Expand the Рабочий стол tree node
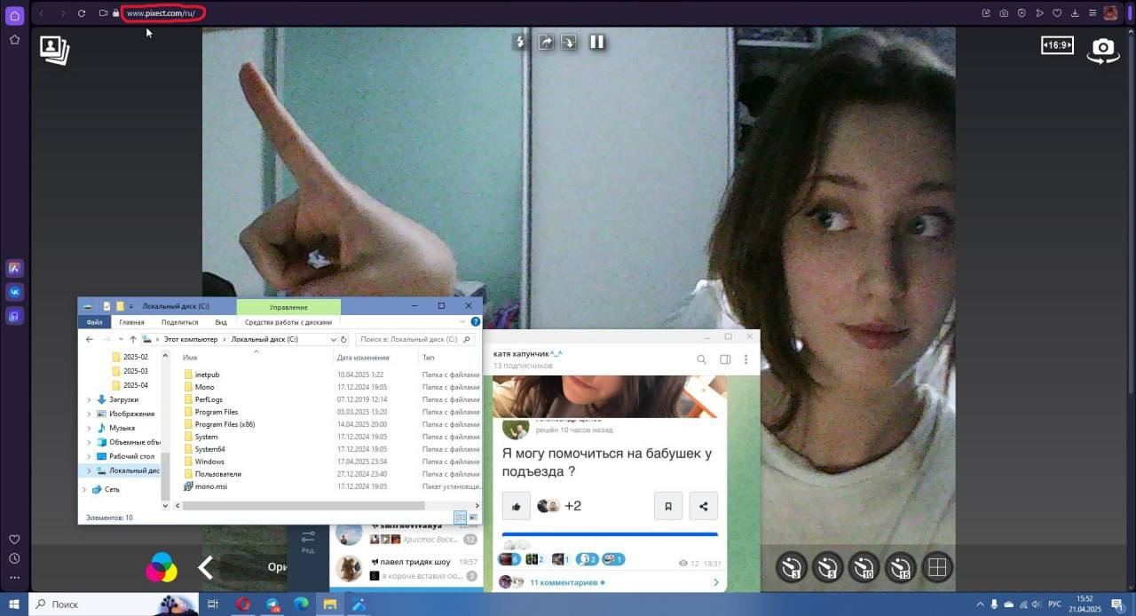 (x=89, y=456)
